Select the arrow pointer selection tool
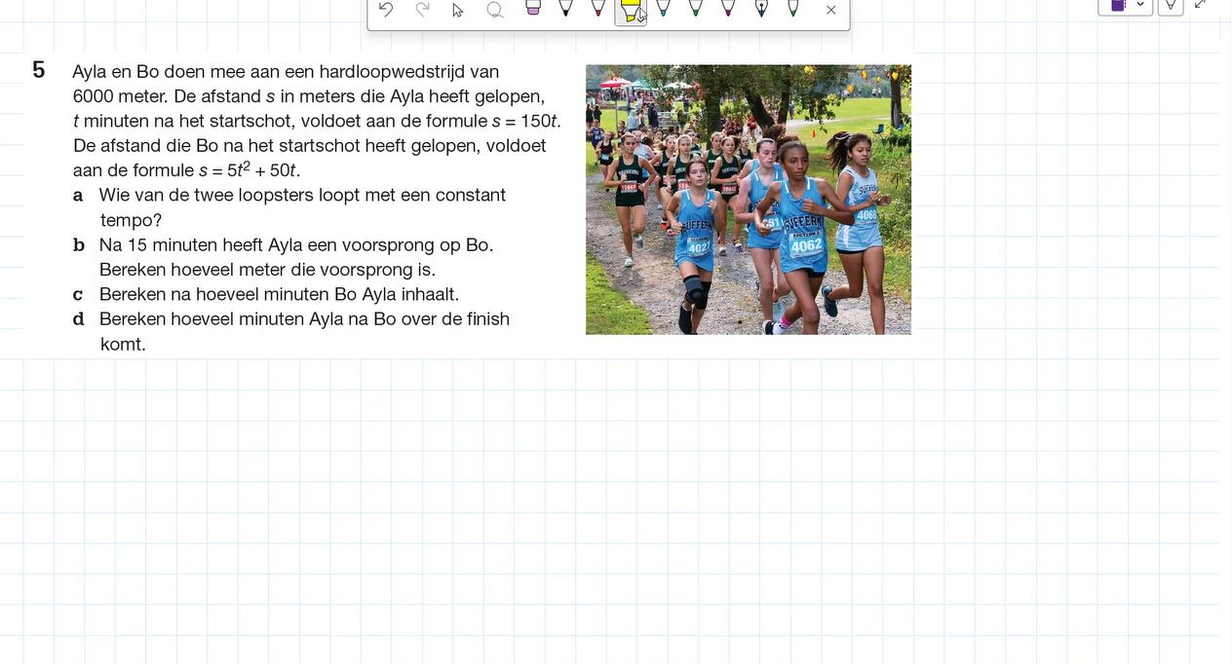The image size is (1232, 664). [x=458, y=10]
